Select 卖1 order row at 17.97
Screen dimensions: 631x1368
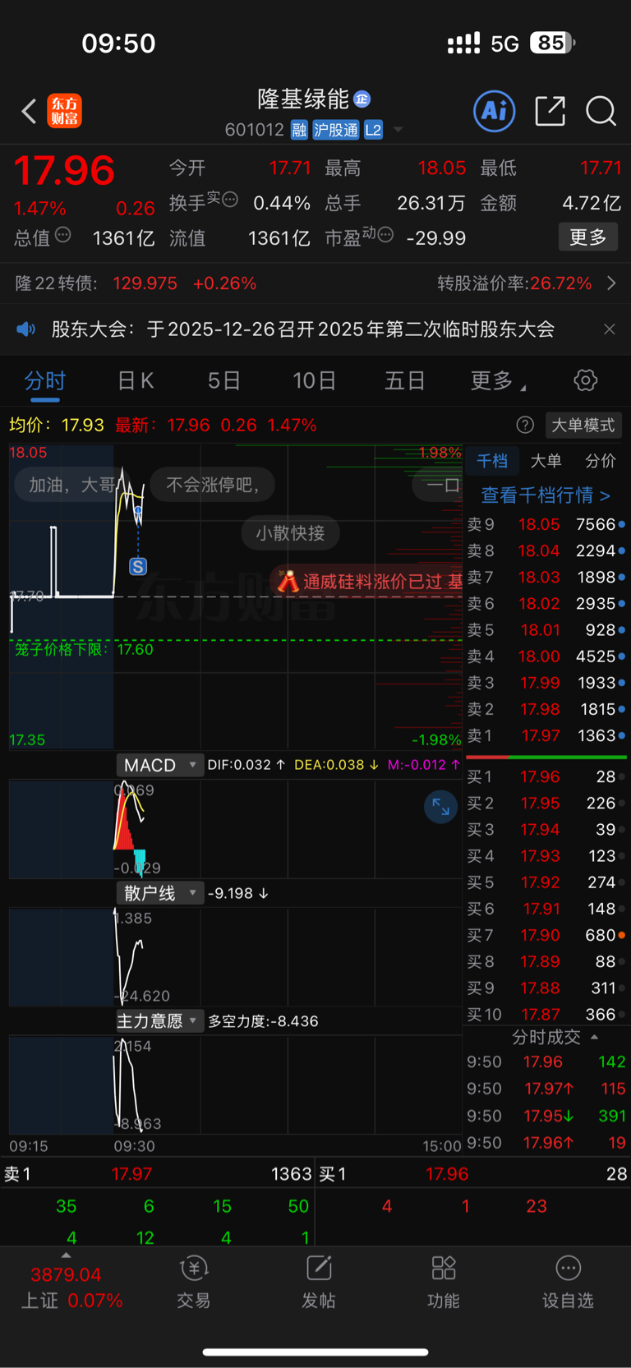546,735
